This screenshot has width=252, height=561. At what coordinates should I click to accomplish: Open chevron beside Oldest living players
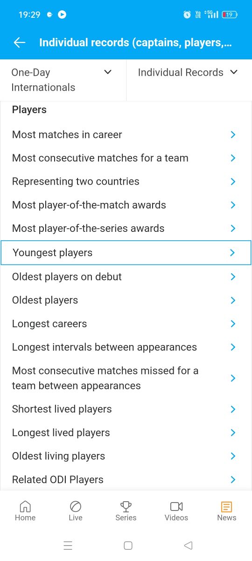tap(233, 456)
